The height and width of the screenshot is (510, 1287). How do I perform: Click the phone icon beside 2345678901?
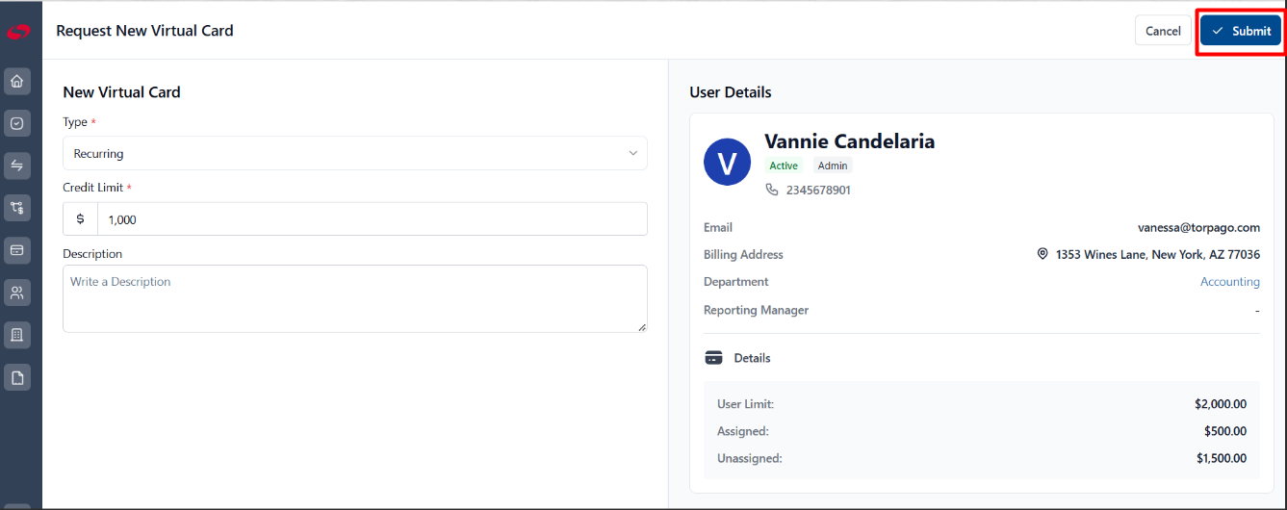pos(772,190)
